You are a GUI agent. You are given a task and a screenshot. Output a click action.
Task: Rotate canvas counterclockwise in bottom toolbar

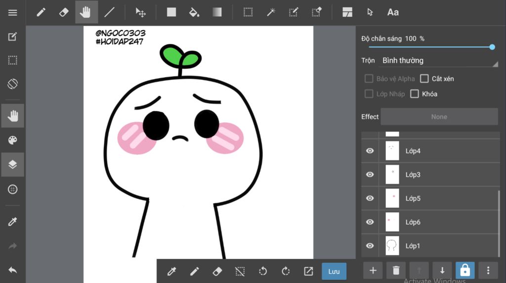click(x=263, y=271)
